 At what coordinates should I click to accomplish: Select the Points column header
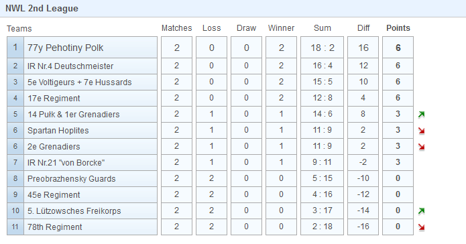398,28
